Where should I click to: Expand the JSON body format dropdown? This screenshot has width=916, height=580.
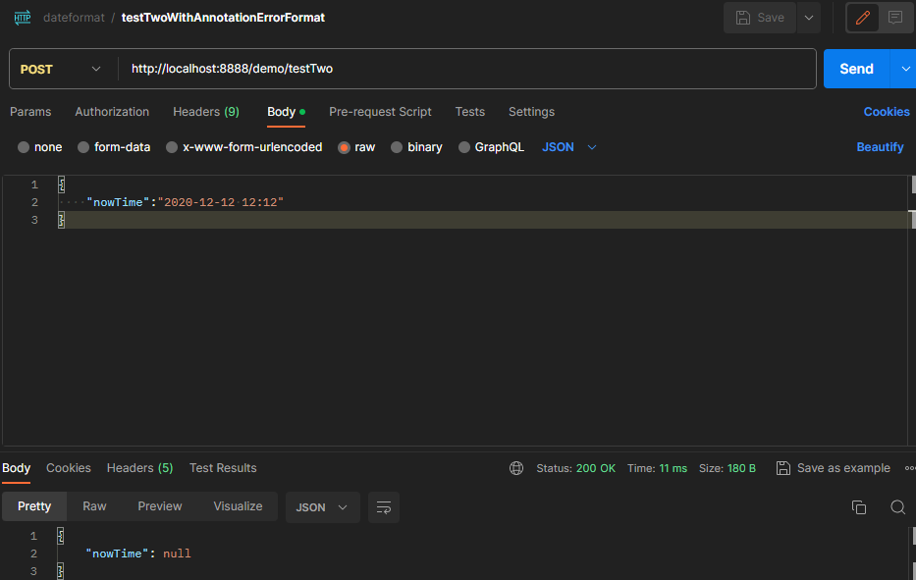point(569,147)
